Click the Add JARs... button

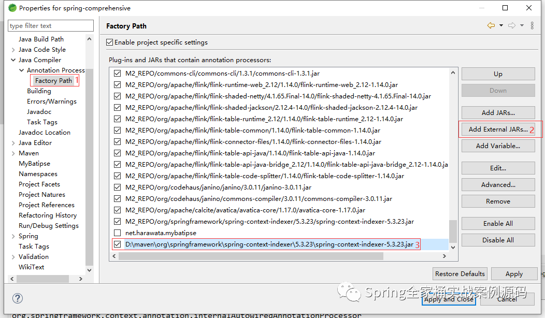pos(498,112)
